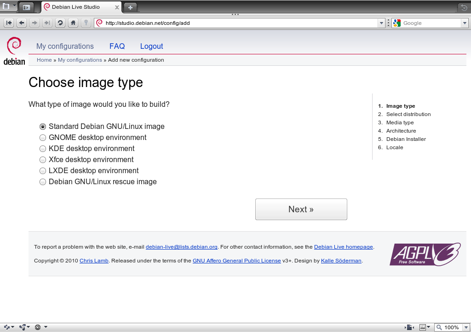Open Kalle Söderman link

(341, 261)
